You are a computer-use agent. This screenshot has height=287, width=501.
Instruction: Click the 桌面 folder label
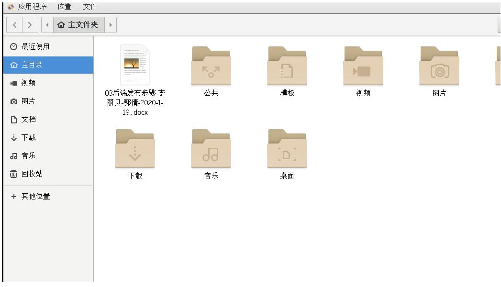tap(287, 176)
